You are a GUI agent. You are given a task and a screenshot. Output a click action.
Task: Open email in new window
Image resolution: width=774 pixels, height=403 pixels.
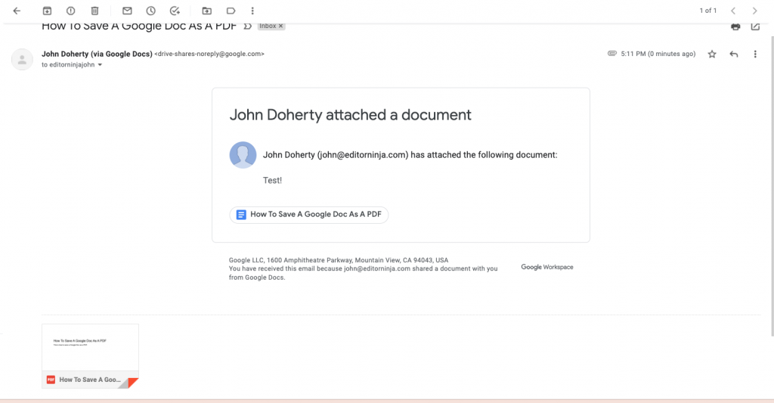point(755,26)
